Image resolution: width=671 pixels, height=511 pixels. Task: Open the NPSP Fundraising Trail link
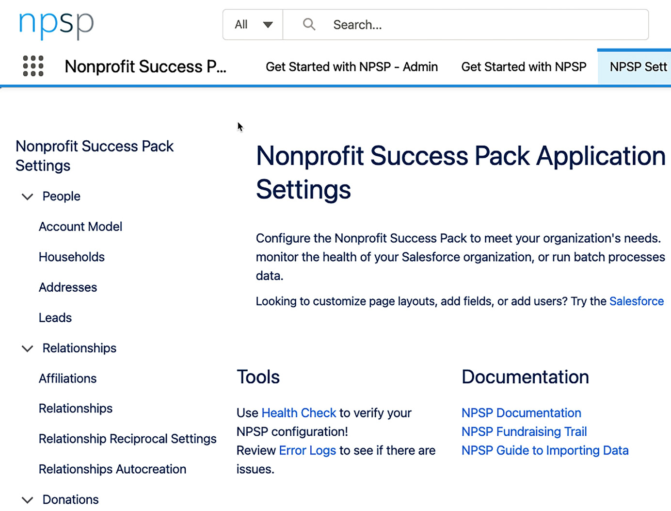(x=524, y=431)
